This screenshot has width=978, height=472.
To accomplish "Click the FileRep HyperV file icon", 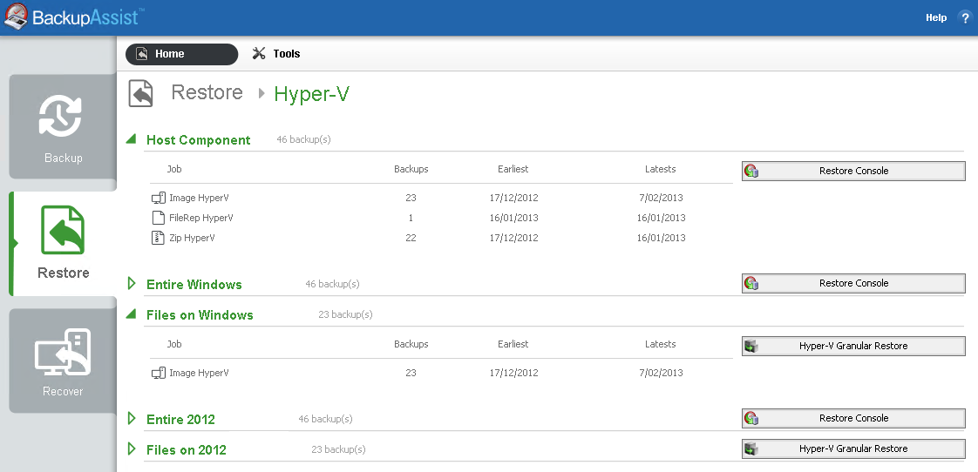I will [159, 219].
